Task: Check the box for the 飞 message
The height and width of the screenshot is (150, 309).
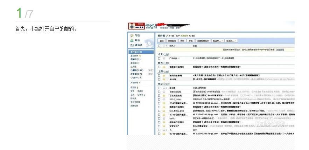Action: point(159,130)
